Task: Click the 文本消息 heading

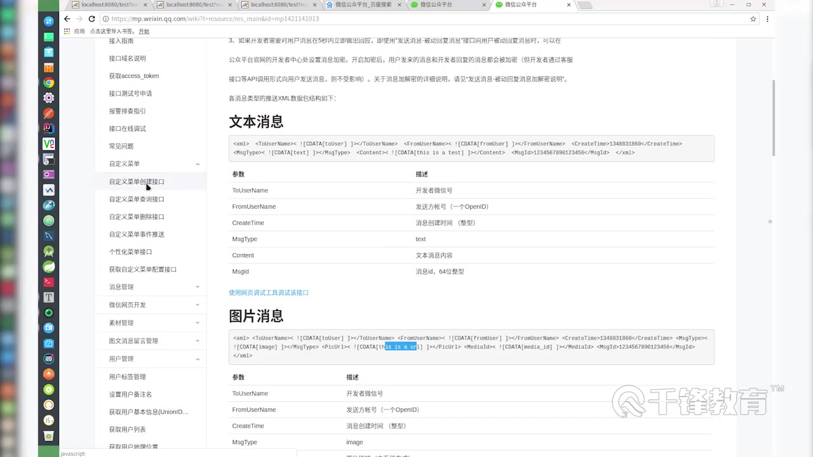Action: 256,121
